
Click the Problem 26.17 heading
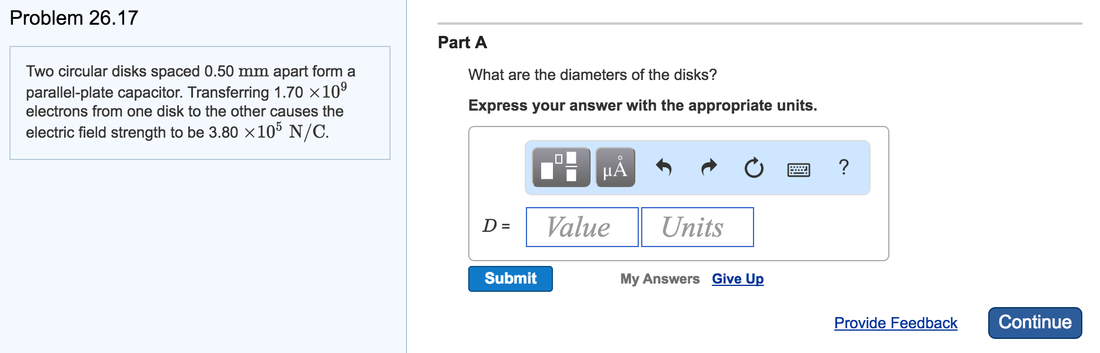[74, 18]
